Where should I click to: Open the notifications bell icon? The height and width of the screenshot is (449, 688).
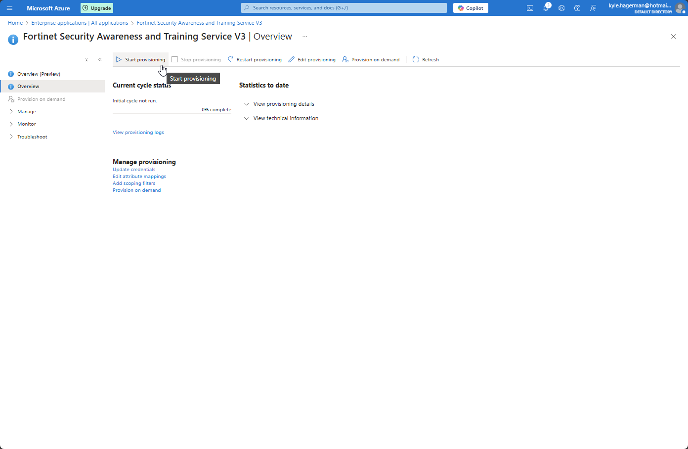point(546,8)
